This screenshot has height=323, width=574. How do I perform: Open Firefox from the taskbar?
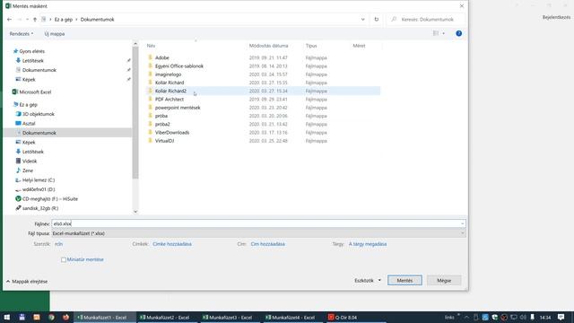pyautogui.click(x=65, y=317)
